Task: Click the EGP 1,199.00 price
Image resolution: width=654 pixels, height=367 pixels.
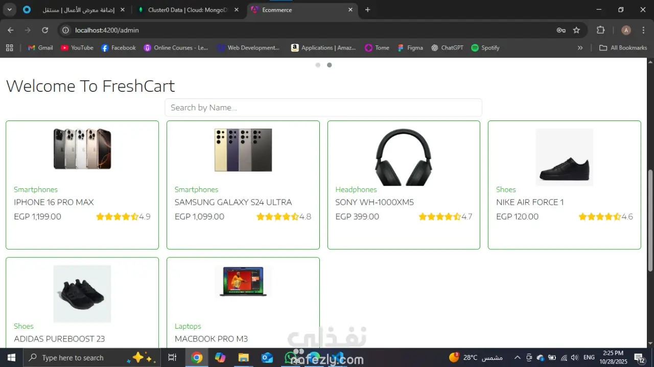Action: (37, 216)
